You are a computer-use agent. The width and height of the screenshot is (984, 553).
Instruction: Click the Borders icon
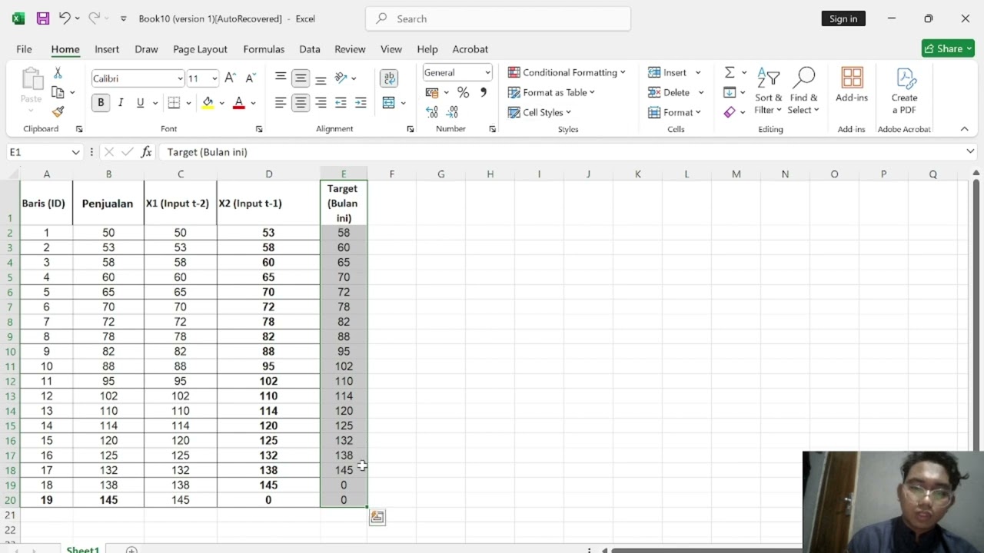click(175, 102)
